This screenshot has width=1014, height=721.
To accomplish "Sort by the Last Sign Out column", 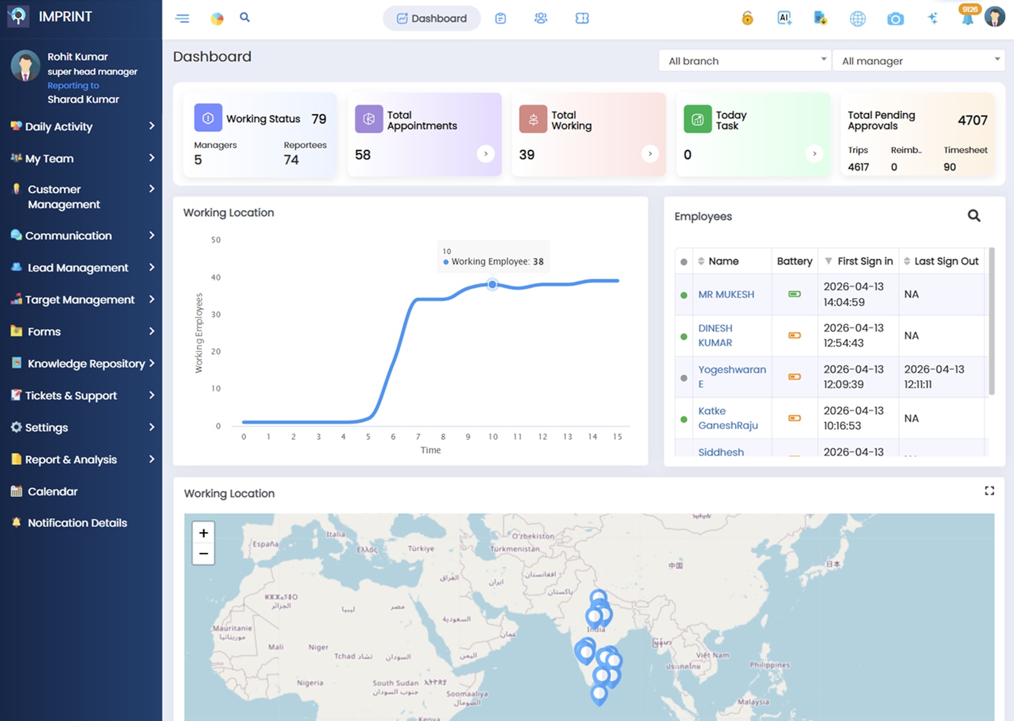I will [941, 261].
